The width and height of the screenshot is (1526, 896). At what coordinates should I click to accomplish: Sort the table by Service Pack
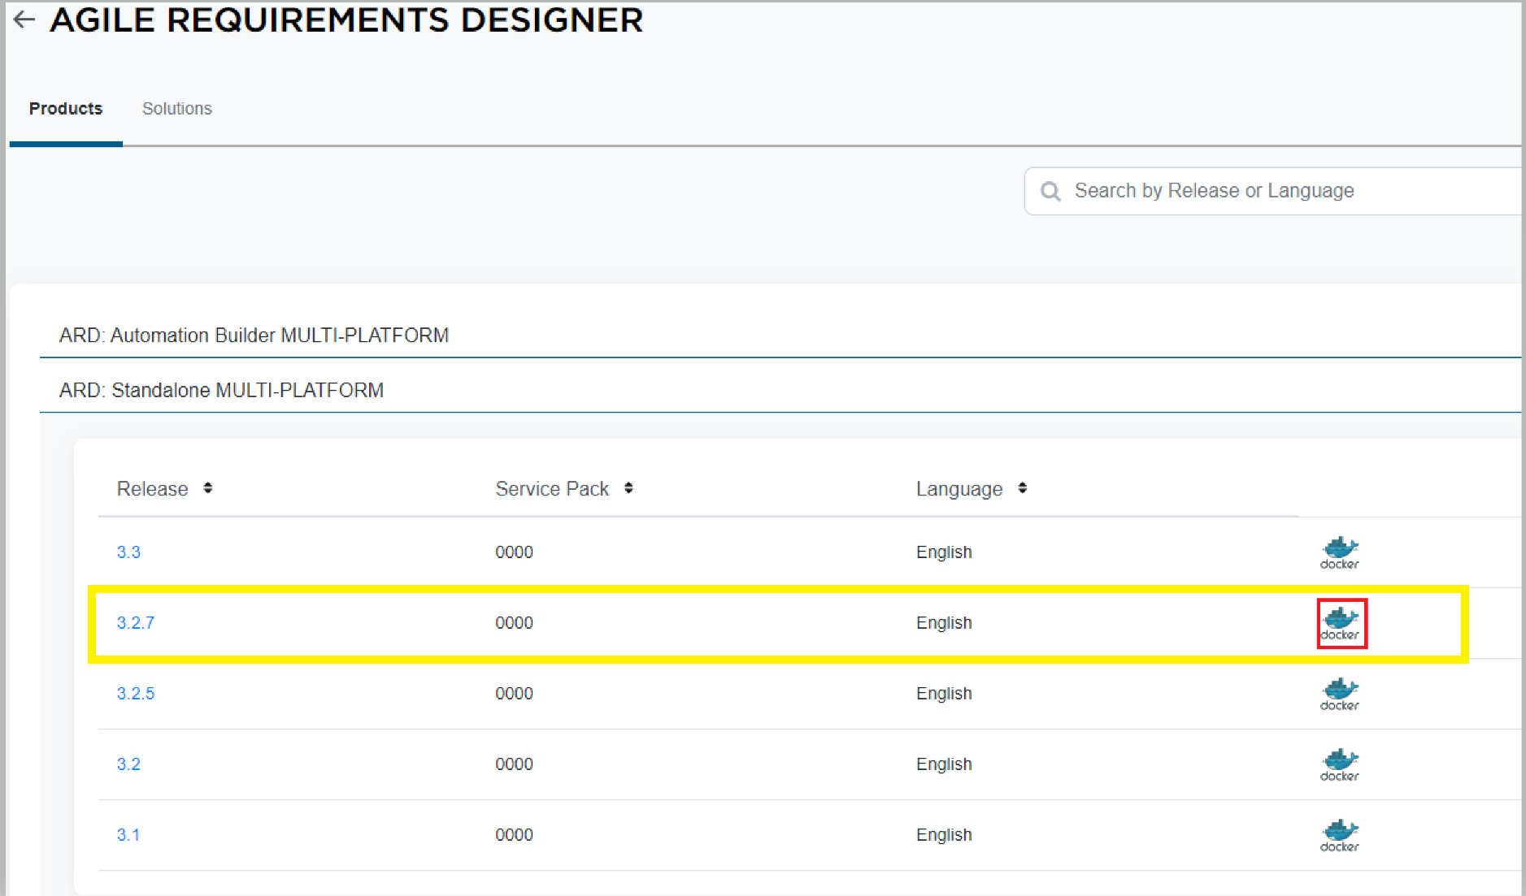(x=628, y=488)
